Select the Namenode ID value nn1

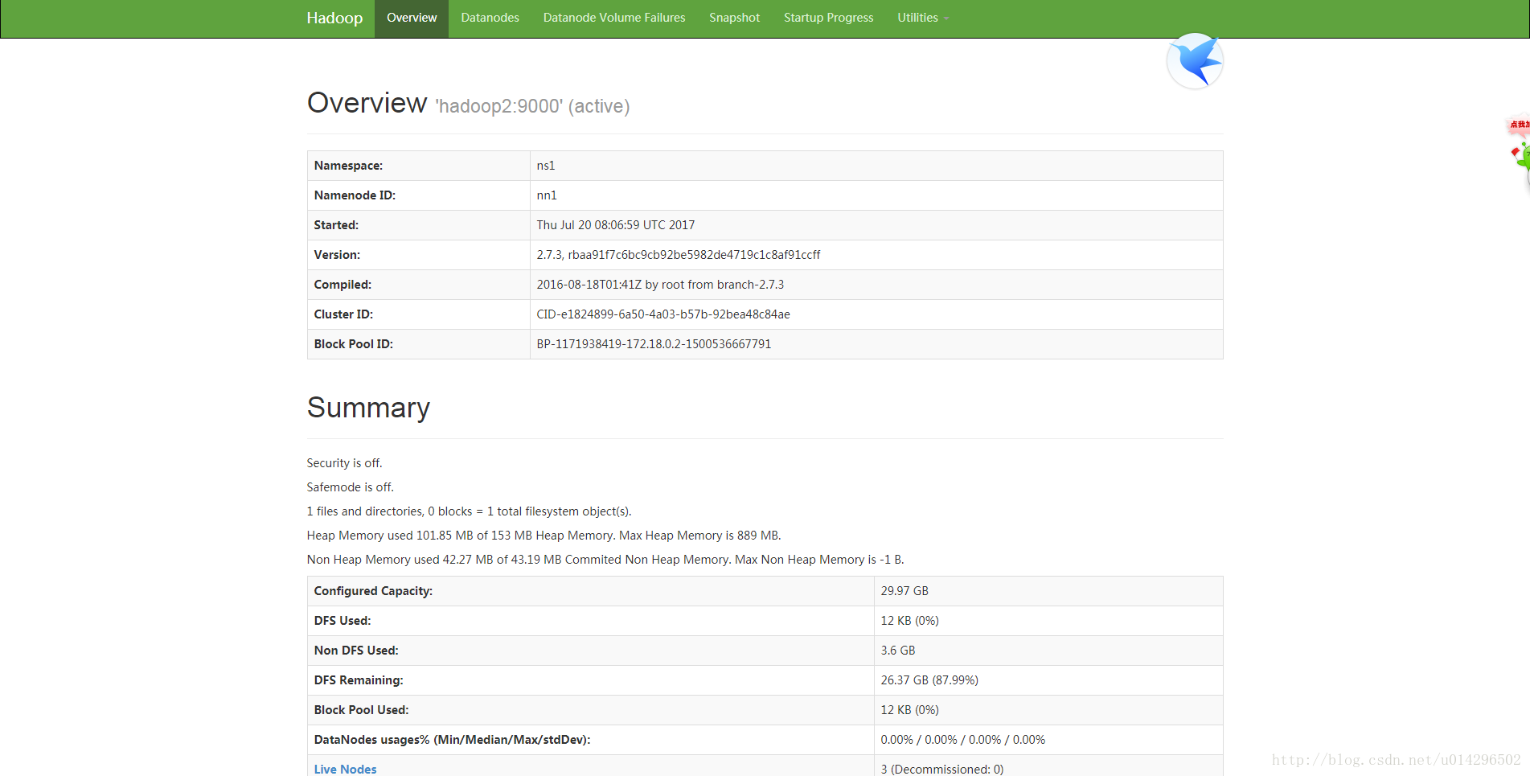547,195
